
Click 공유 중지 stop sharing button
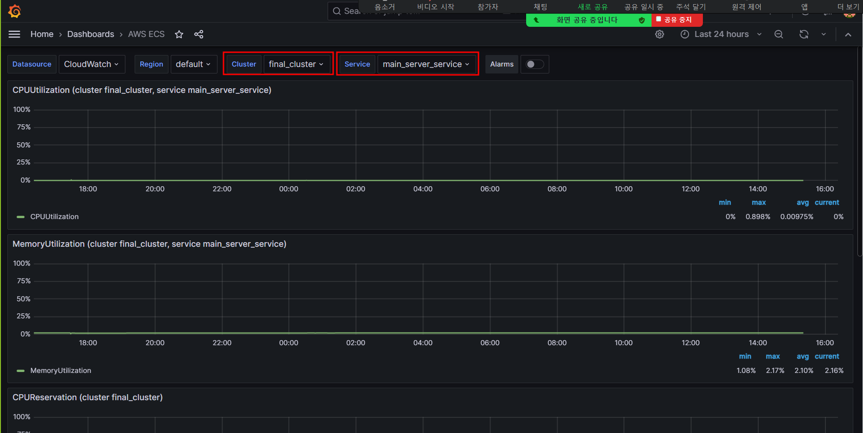pos(677,20)
